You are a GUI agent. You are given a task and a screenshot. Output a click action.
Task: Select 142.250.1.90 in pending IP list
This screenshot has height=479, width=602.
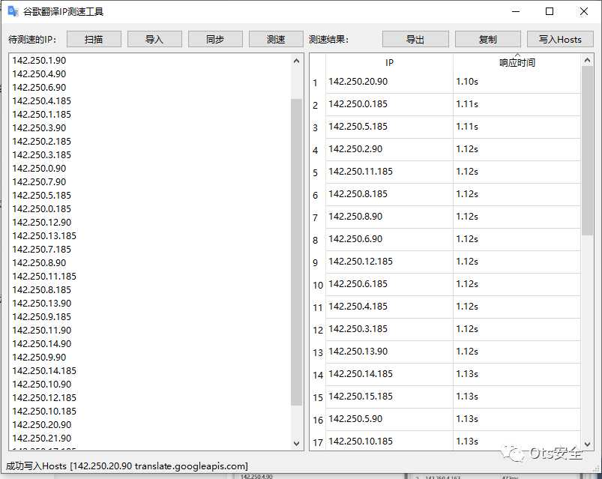pos(39,61)
